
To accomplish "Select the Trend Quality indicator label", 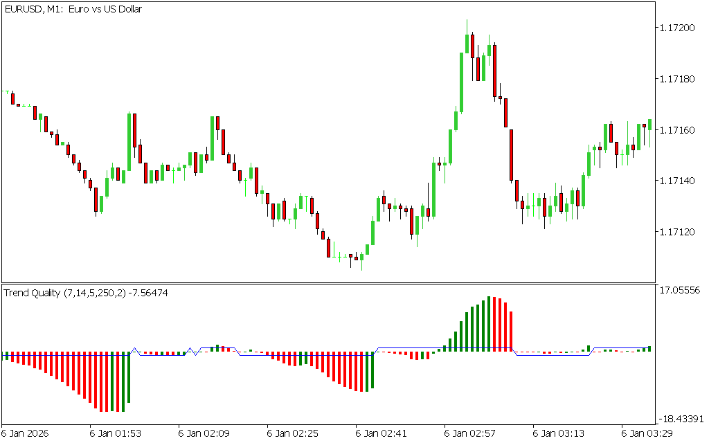I will (x=86, y=293).
